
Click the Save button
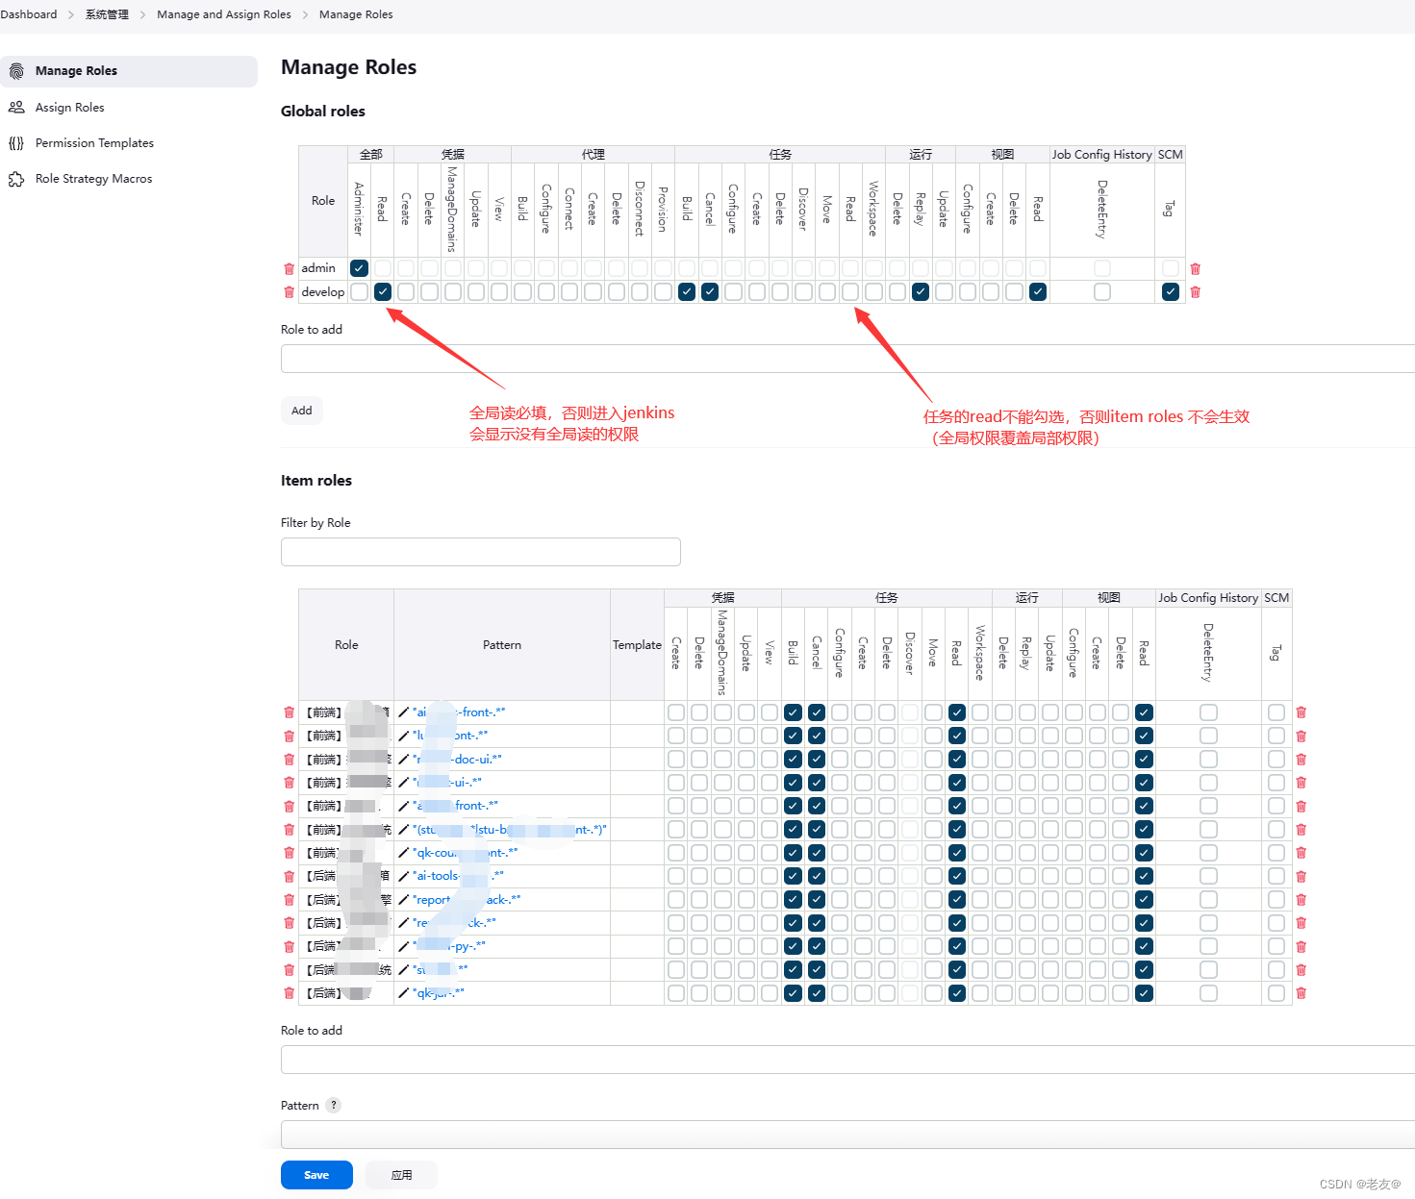click(316, 1175)
